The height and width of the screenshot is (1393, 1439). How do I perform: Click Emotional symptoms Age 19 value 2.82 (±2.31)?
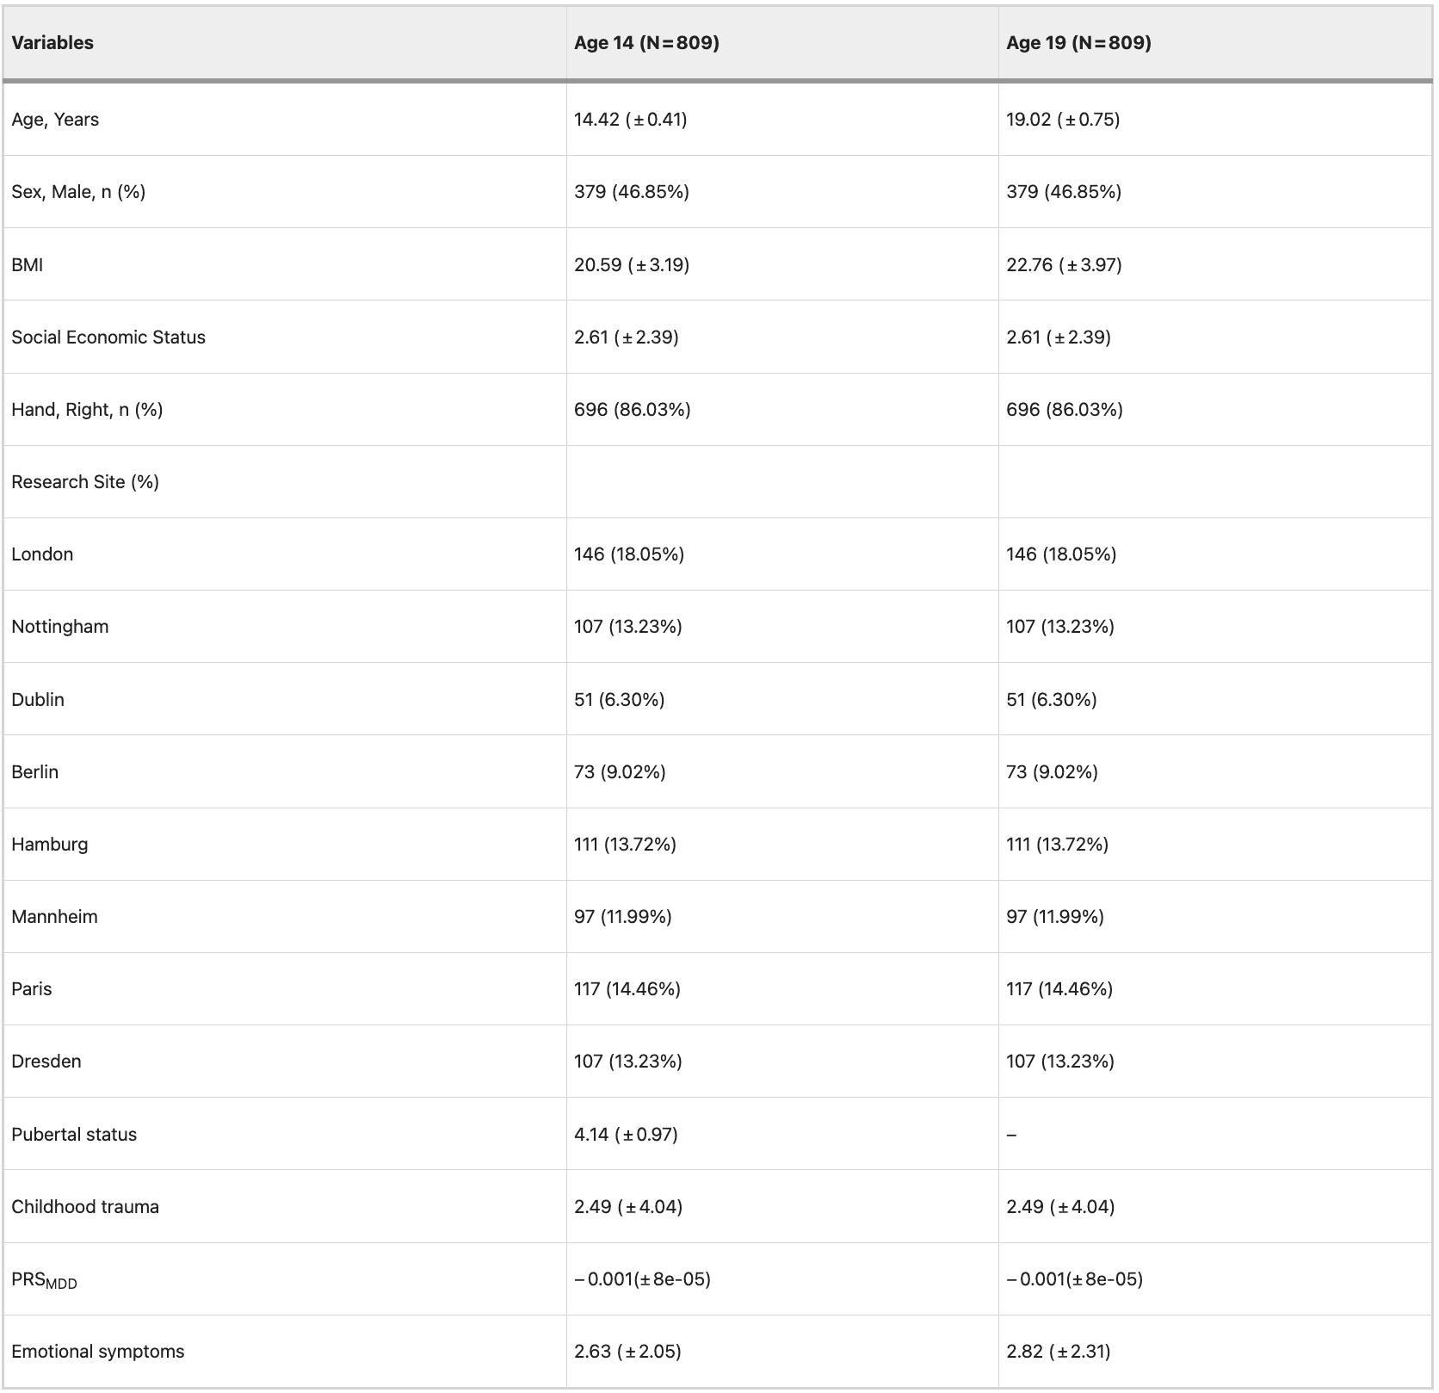(x=1059, y=1351)
